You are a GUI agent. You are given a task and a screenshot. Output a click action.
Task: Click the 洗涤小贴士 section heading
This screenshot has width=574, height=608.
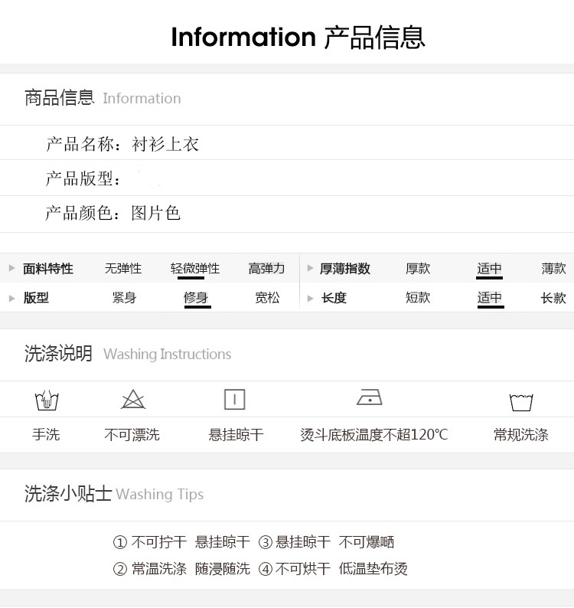click(x=68, y=494)
